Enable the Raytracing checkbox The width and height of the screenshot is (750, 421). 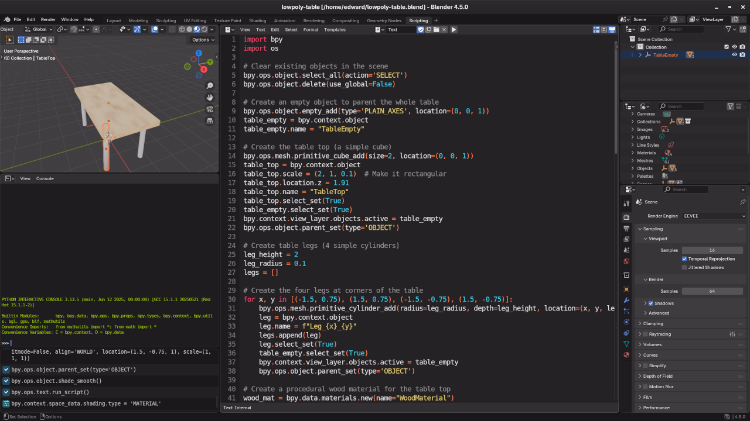coord(645,334)
